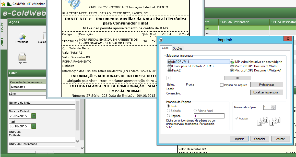Select the doPDF v7 printer
The width and height of the screenshot is (296, 157).
[x=180, y=62]
